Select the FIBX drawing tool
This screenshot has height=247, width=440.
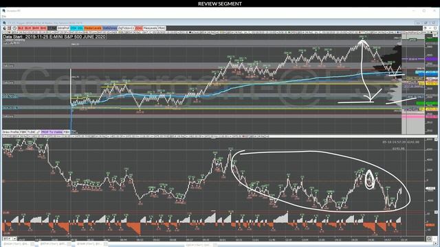(x=67, y=132)
